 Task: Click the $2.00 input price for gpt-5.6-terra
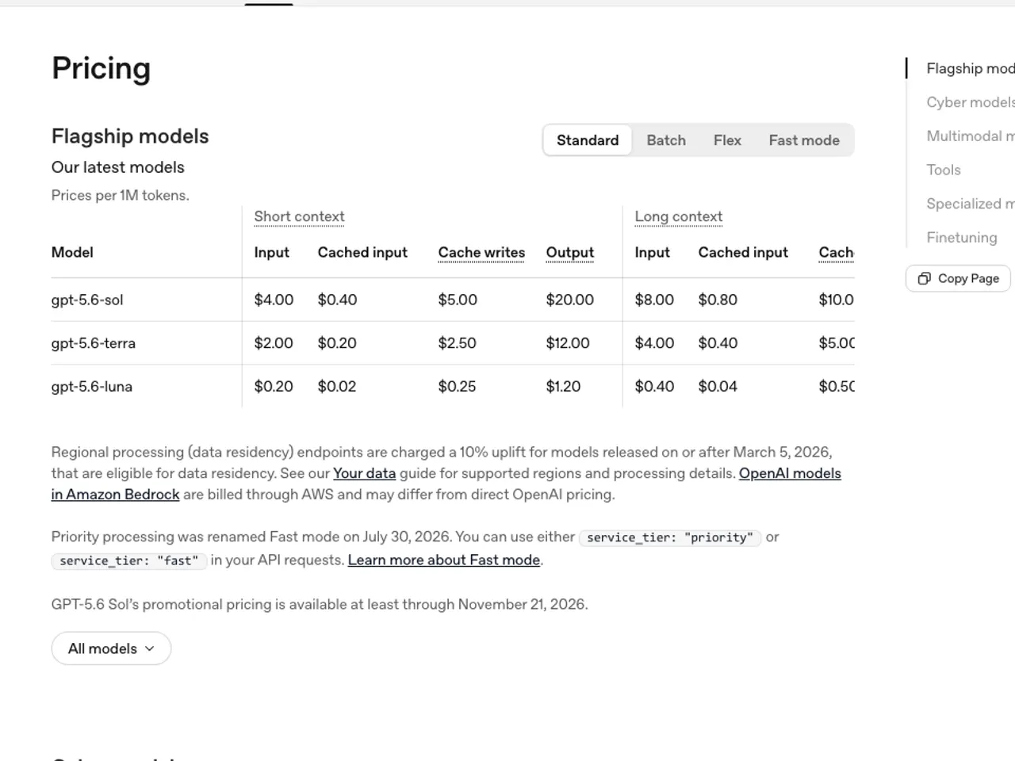[x=274, y=343]
